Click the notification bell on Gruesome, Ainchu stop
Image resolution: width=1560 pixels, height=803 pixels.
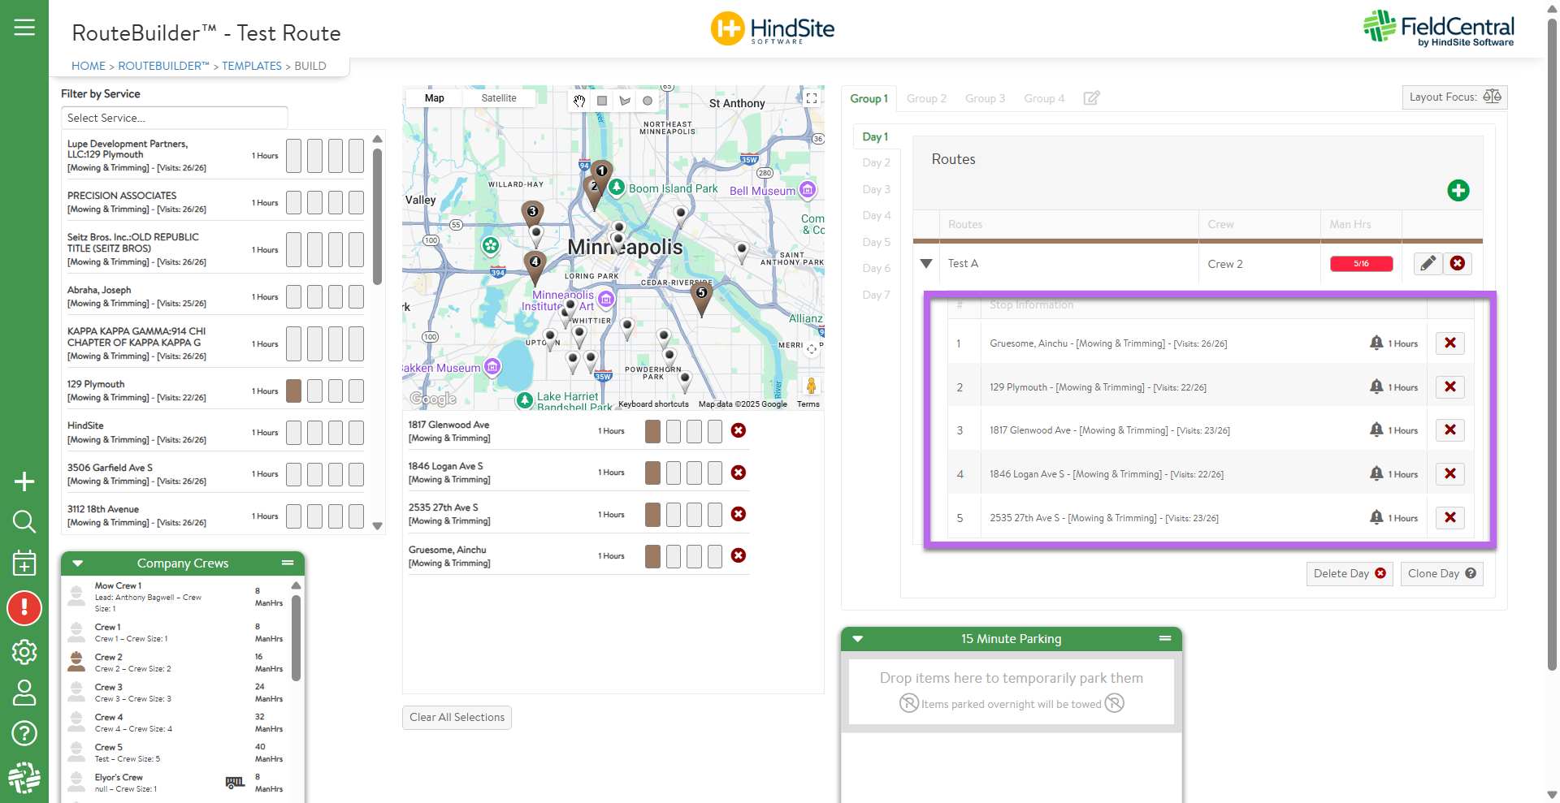1376,343
